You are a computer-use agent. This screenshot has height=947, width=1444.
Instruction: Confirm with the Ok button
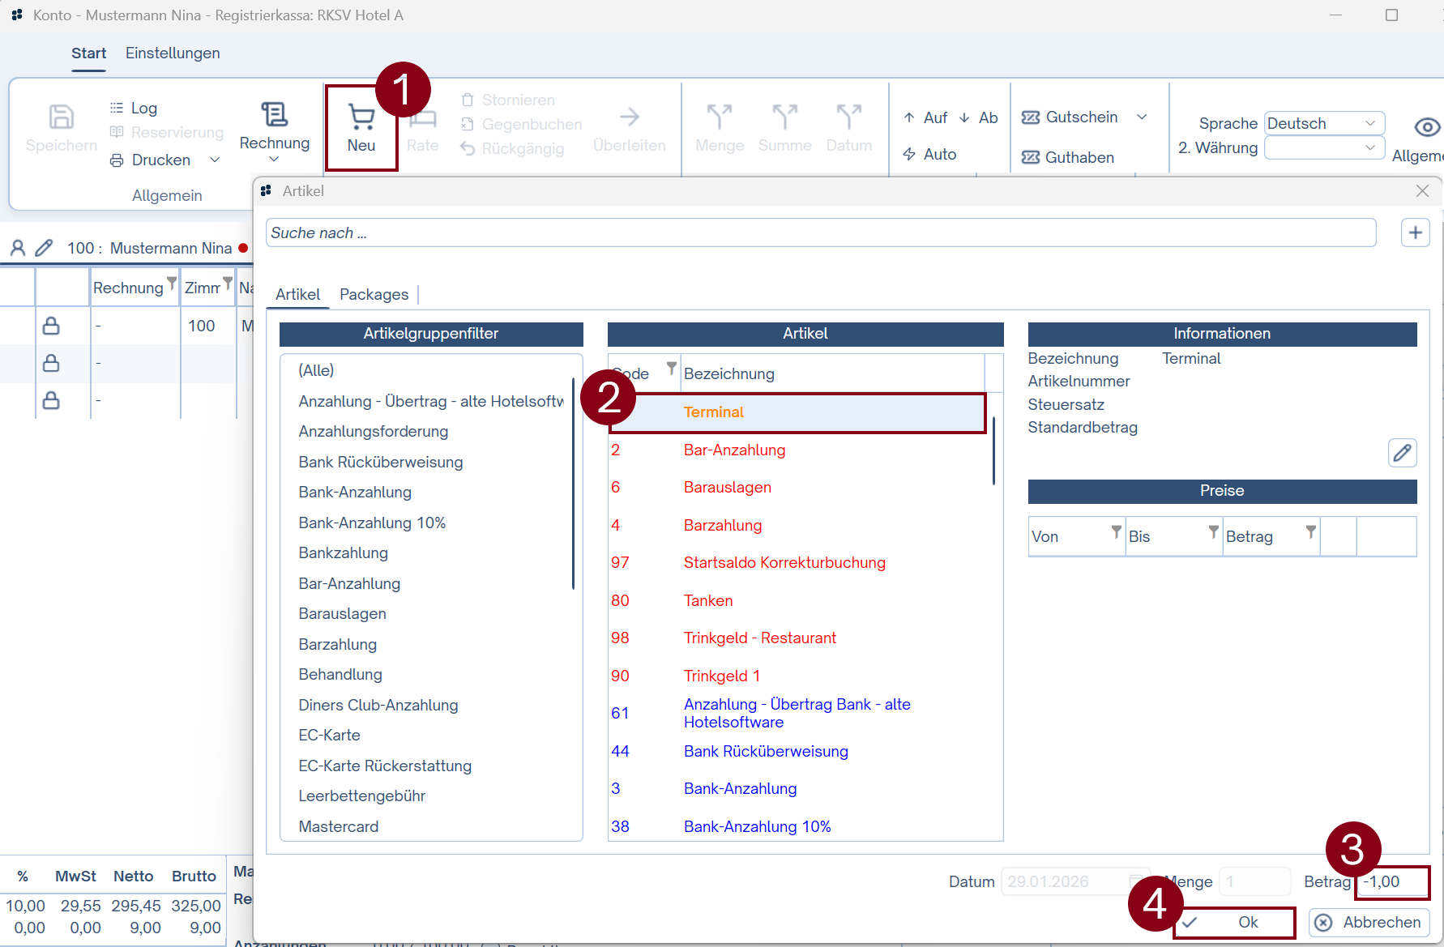tap(1234, 922)
